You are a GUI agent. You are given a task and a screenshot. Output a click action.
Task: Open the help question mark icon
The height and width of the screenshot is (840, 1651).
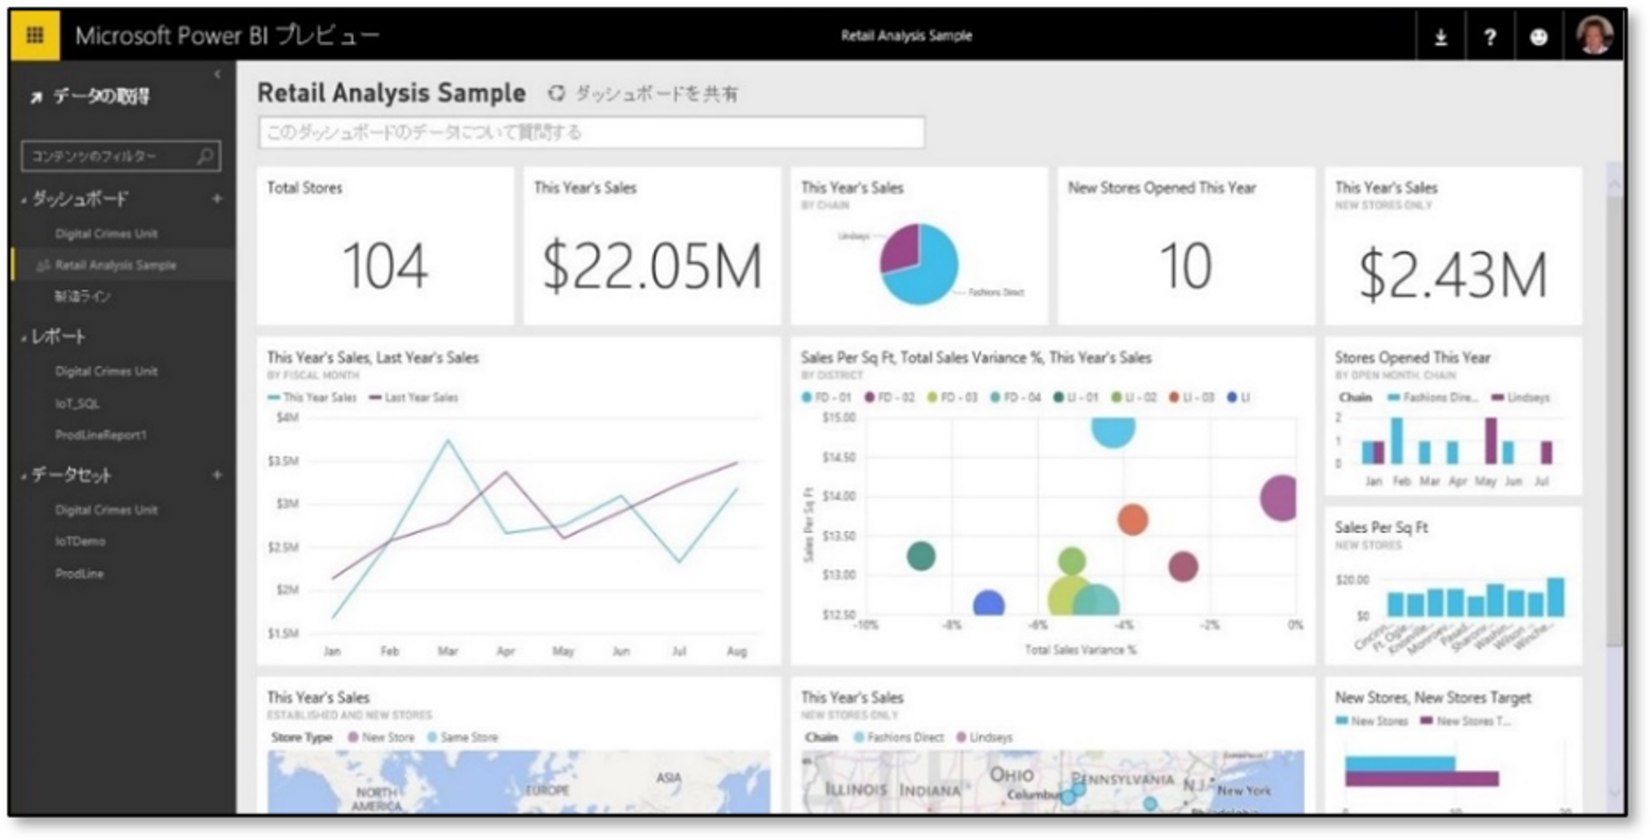coord(1489,37)
